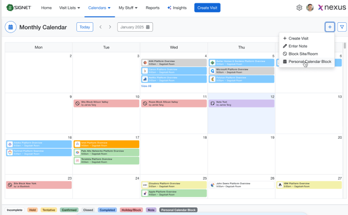
Task: Click the Insights sparkle icon
Action: [x=169, y=8]
